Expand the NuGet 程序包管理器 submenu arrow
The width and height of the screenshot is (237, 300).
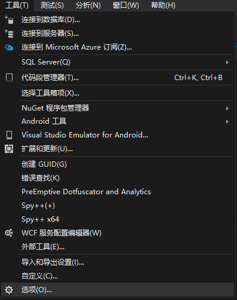tap(227, 108)
